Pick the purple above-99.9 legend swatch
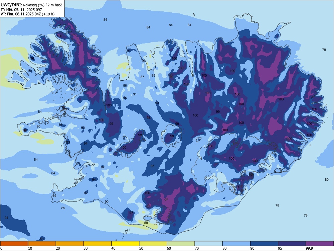Image resolution: width=334 pixels, height=251 pixels. 320,244
